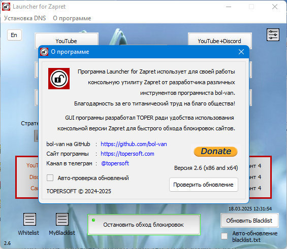The height and width of the screenshot is (249, 287).
Task: Click Остановить обход блокировок button
Action: click(144, 225)
